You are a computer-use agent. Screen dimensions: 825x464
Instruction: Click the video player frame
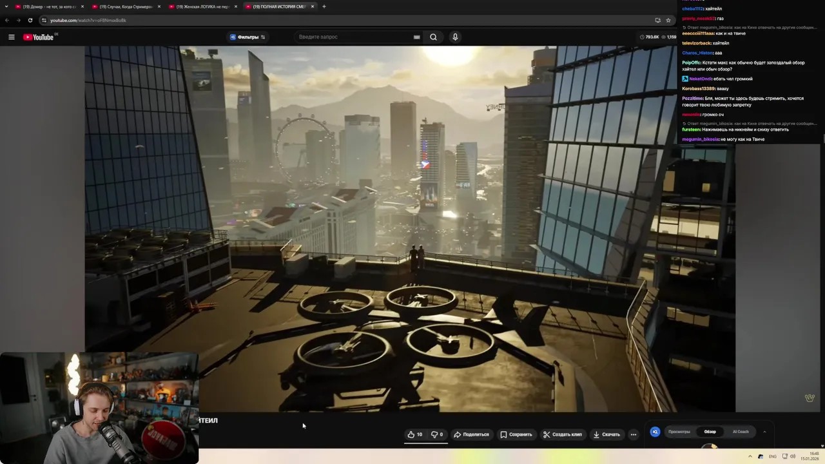pos(410,229)
